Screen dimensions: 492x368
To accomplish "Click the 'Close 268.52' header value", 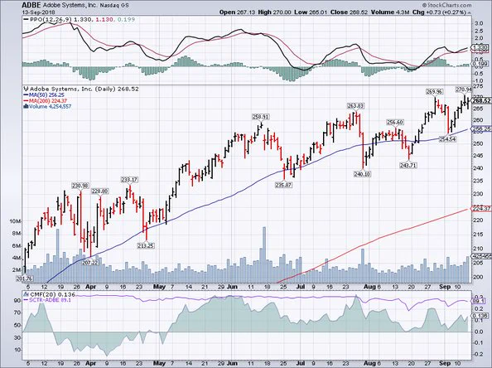I will click(x=350, y=12).
